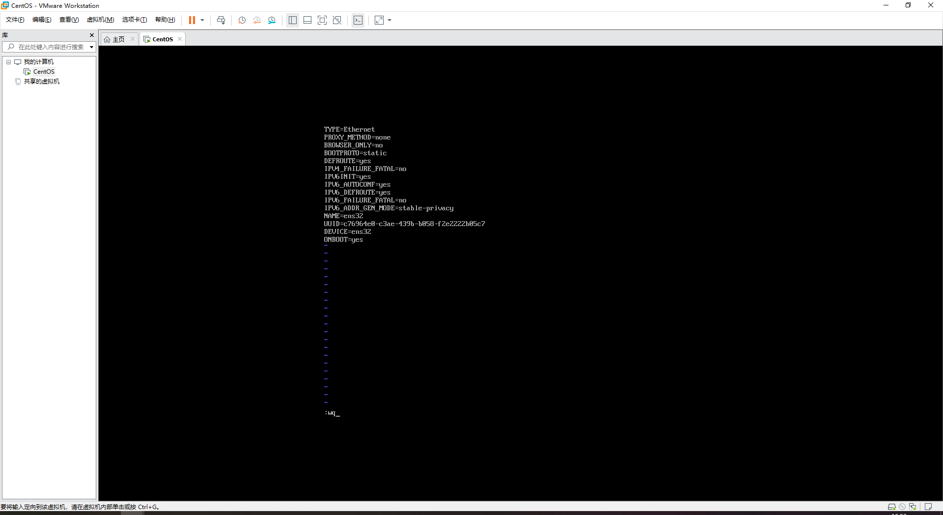Click the UUID line in the terminal
Image resolution: width=943 pixels, height=515 pixels.
click(x=404, y=224)
